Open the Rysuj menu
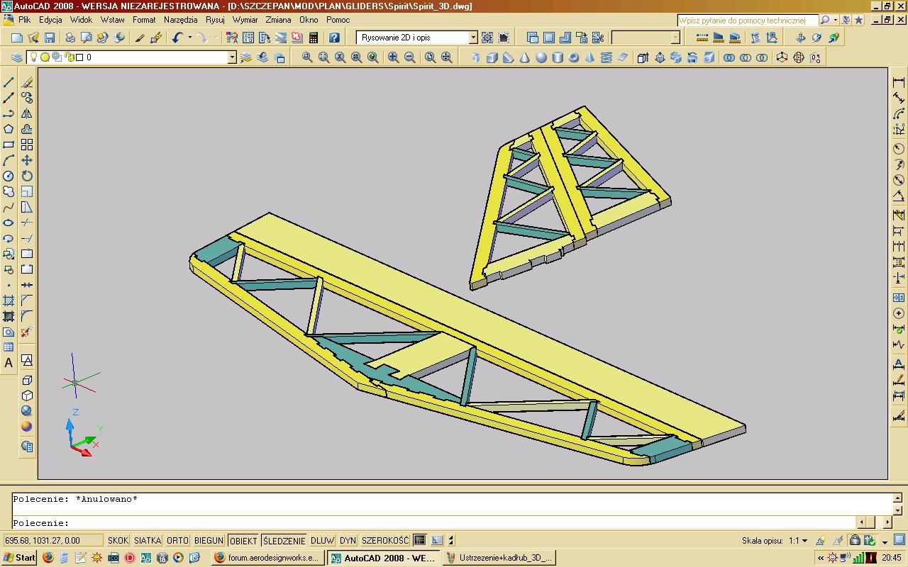 pos(215,20)
